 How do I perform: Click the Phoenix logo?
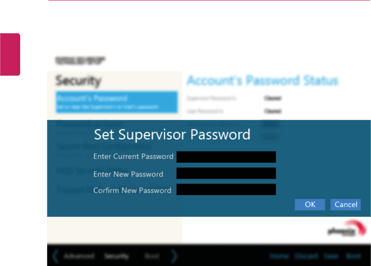click(x=347, y=228)
